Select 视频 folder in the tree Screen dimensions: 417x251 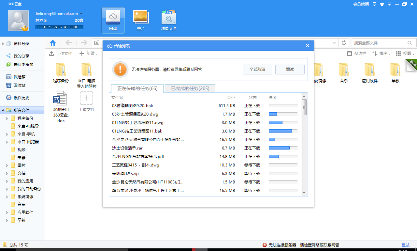18,149
